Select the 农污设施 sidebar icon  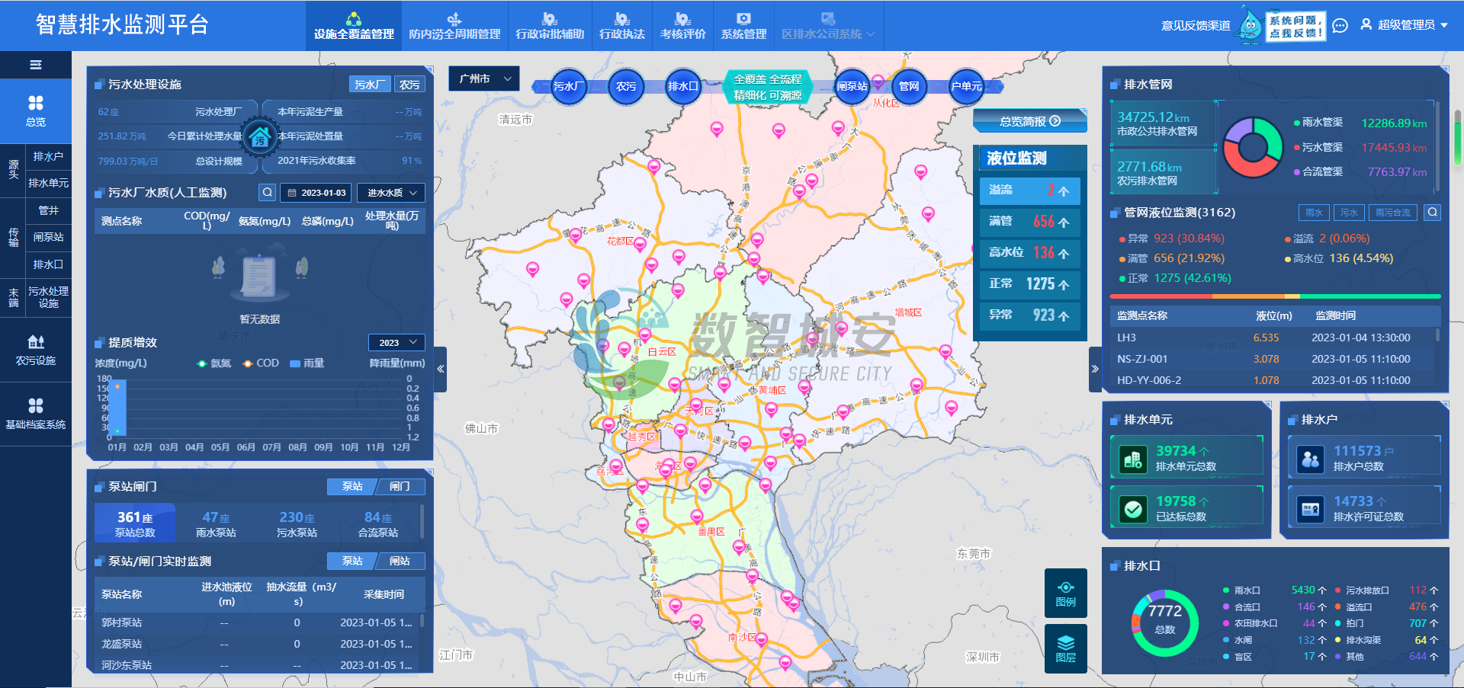click(x=35, y=350)
